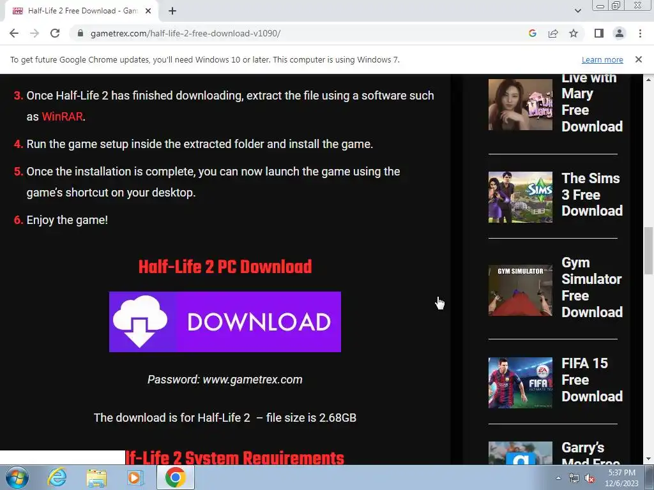The image size is (654, 490).
Task: Open Live with Mary thumbnail image
Action: (x=520, y=105)
